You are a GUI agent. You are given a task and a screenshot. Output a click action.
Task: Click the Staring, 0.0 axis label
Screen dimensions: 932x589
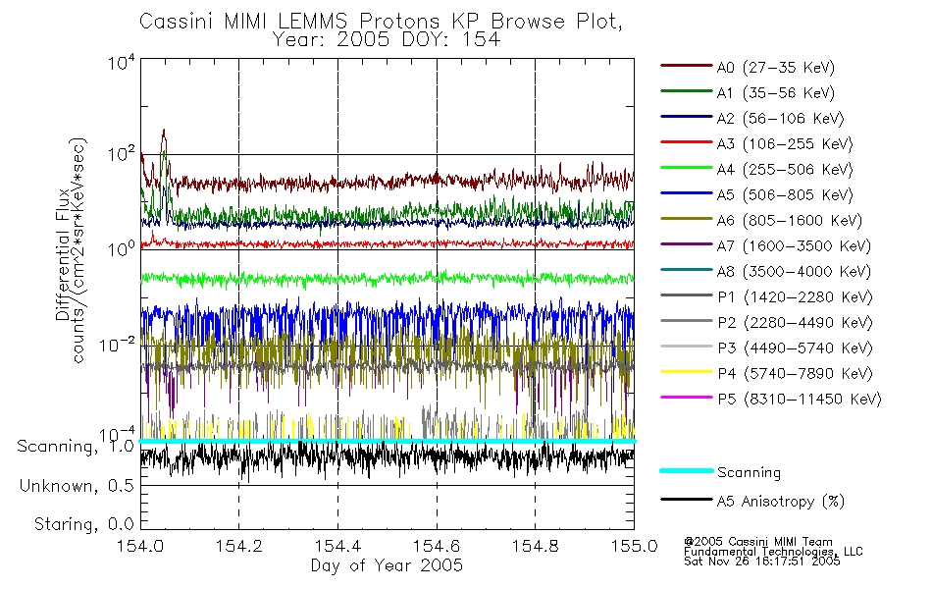coord(83,525)
